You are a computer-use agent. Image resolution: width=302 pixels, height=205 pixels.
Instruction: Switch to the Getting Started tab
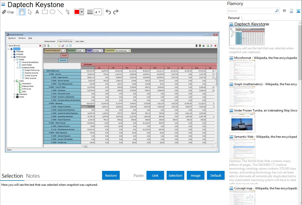(50, 41)
